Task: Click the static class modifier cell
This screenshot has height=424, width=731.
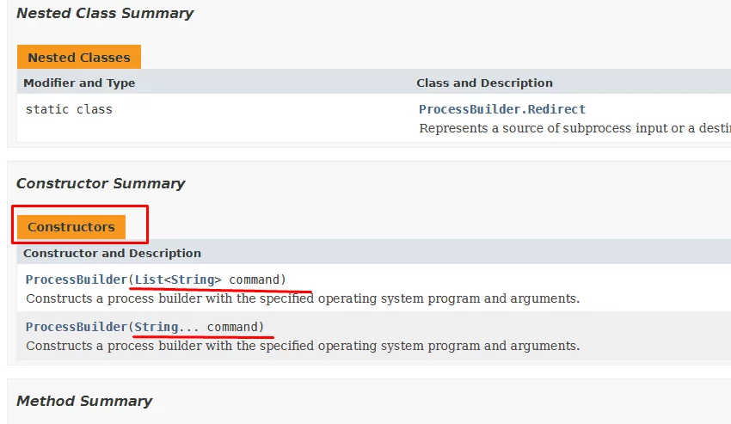Action: point(69,109)
